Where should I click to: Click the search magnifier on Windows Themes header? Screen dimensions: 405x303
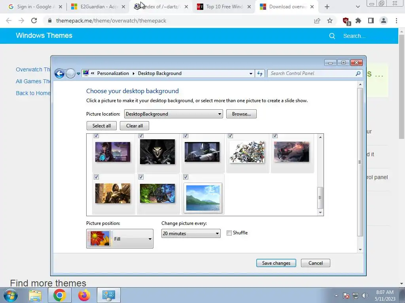point(332,36)
